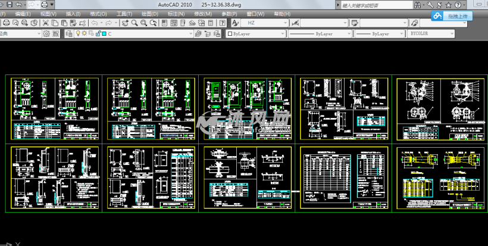Click the binoculars search icon

(417, 5)
